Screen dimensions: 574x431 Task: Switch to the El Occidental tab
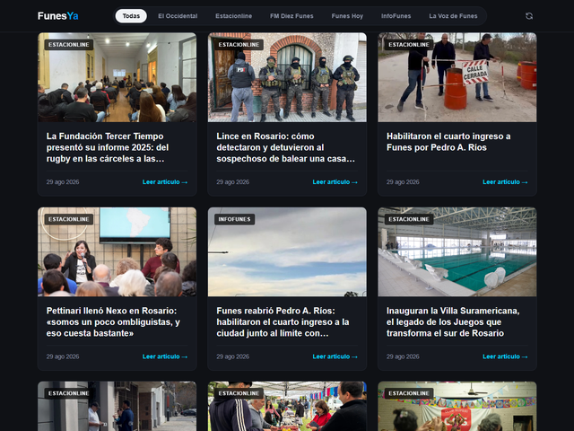pyautogui.click(x=178, y=16)
